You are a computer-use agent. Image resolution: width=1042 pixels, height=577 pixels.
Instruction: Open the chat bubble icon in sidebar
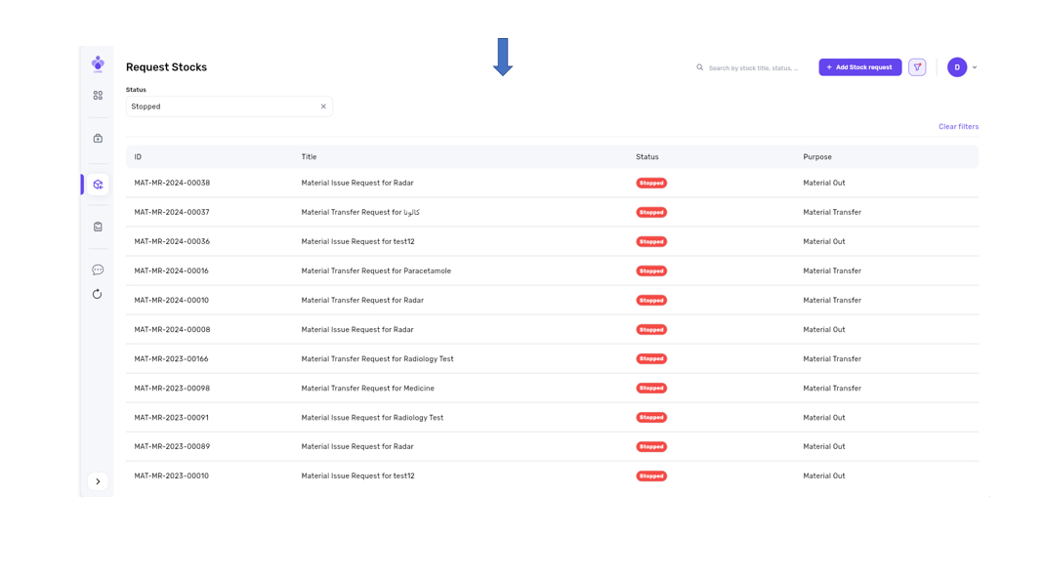pos(98,270)
